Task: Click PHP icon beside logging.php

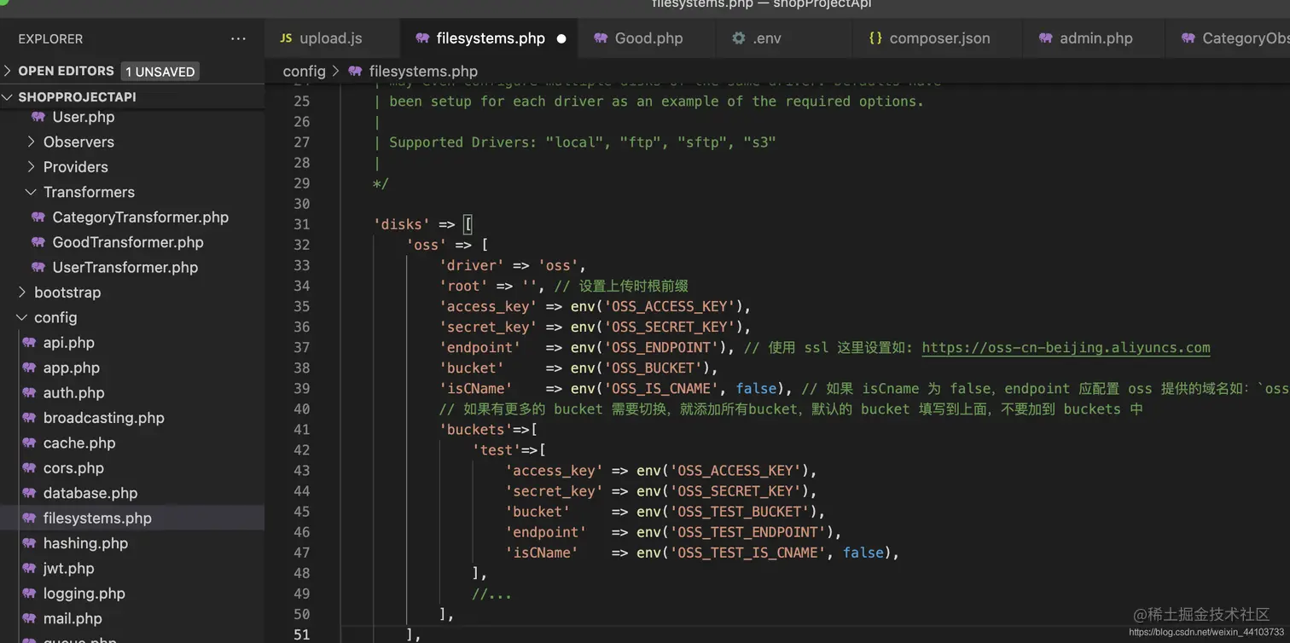Action: point(29,594)
